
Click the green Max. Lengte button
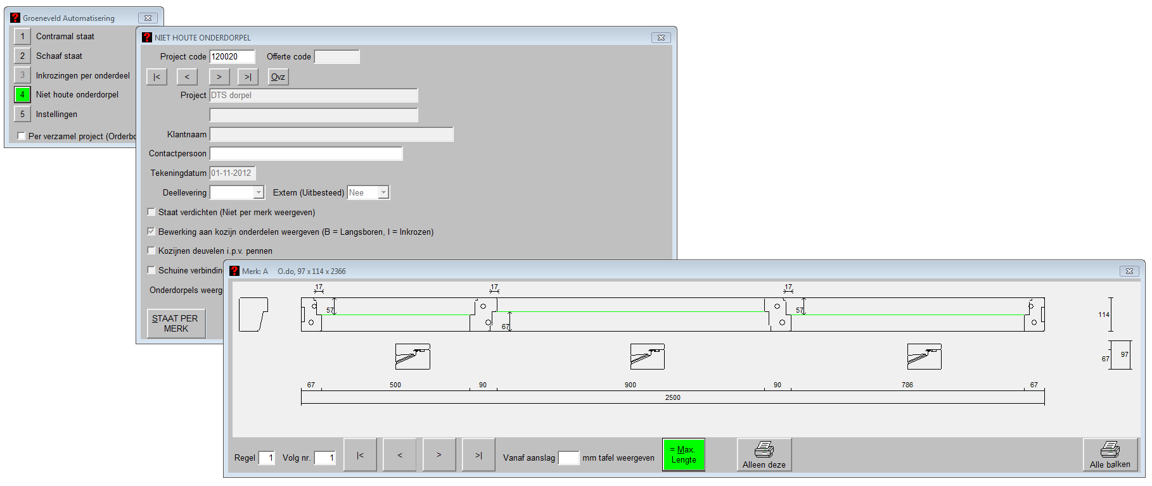click(683, 455)
